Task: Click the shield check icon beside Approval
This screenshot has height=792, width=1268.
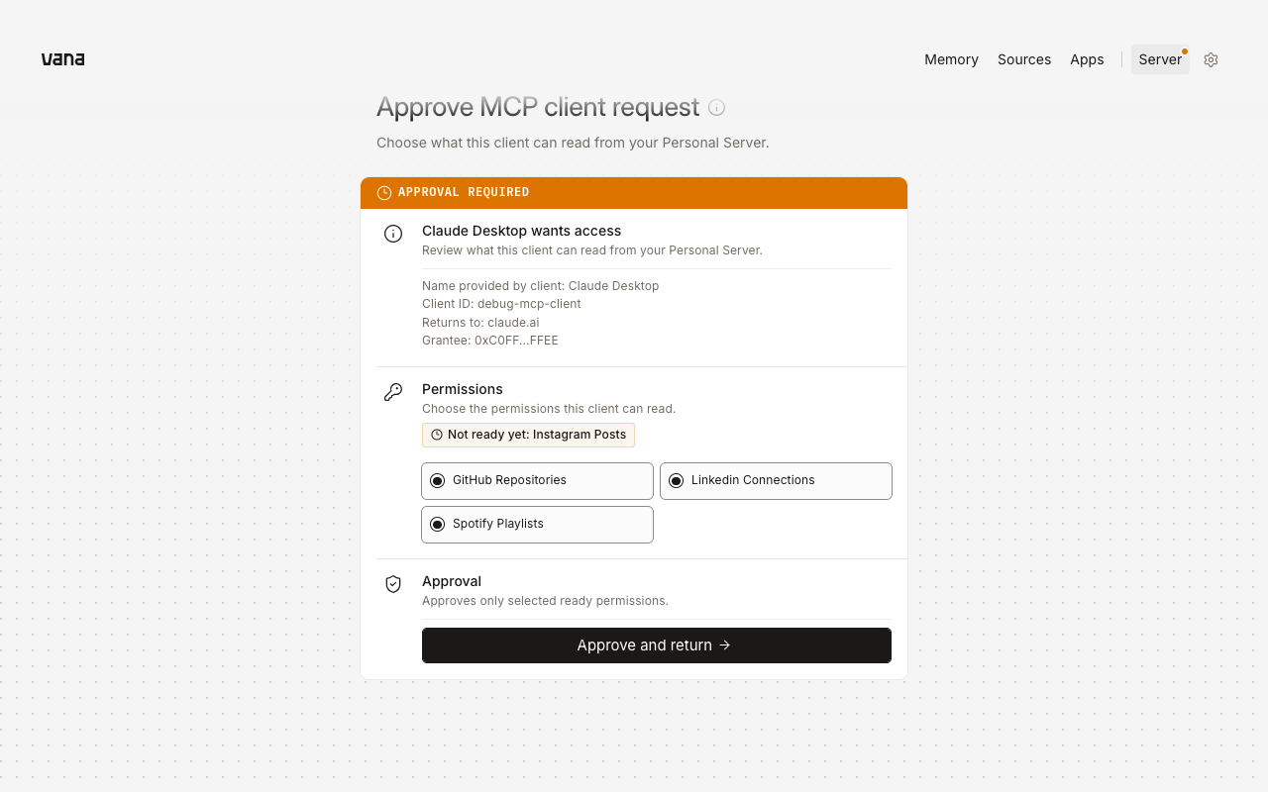Action: [x=393, y=584]
